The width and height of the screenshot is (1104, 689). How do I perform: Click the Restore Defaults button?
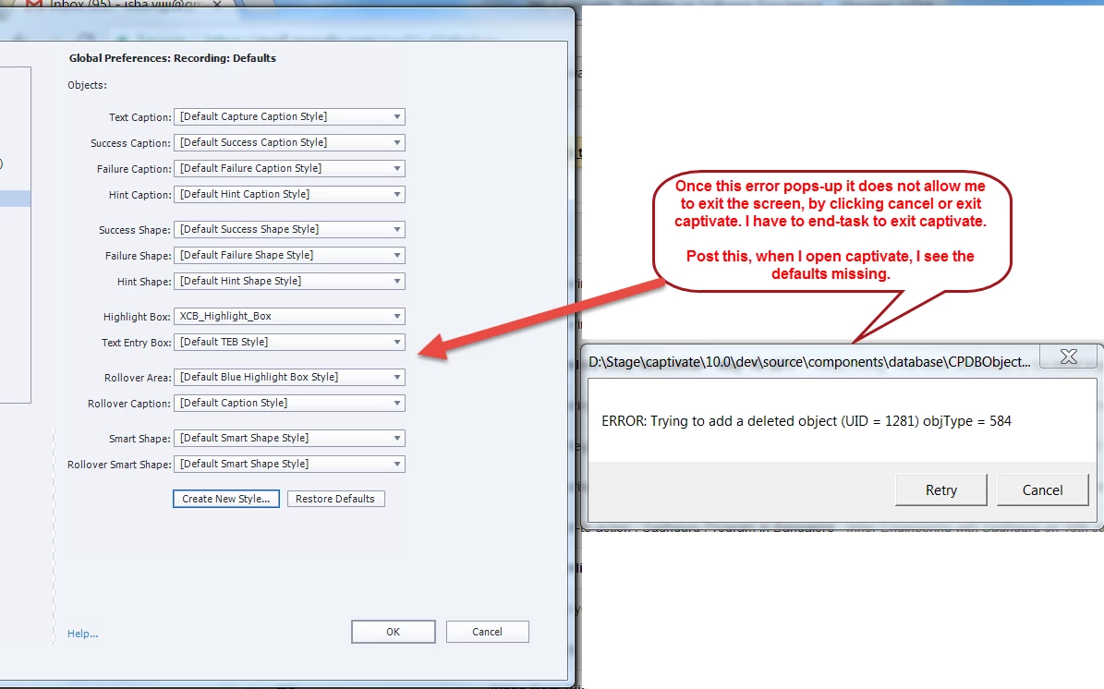(x=336, y=499)
